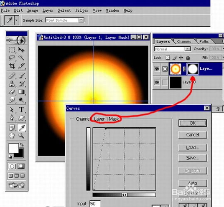224x207 pixels.
Task: Select the Clone Stamp tool
Action: tap(12, 84)
